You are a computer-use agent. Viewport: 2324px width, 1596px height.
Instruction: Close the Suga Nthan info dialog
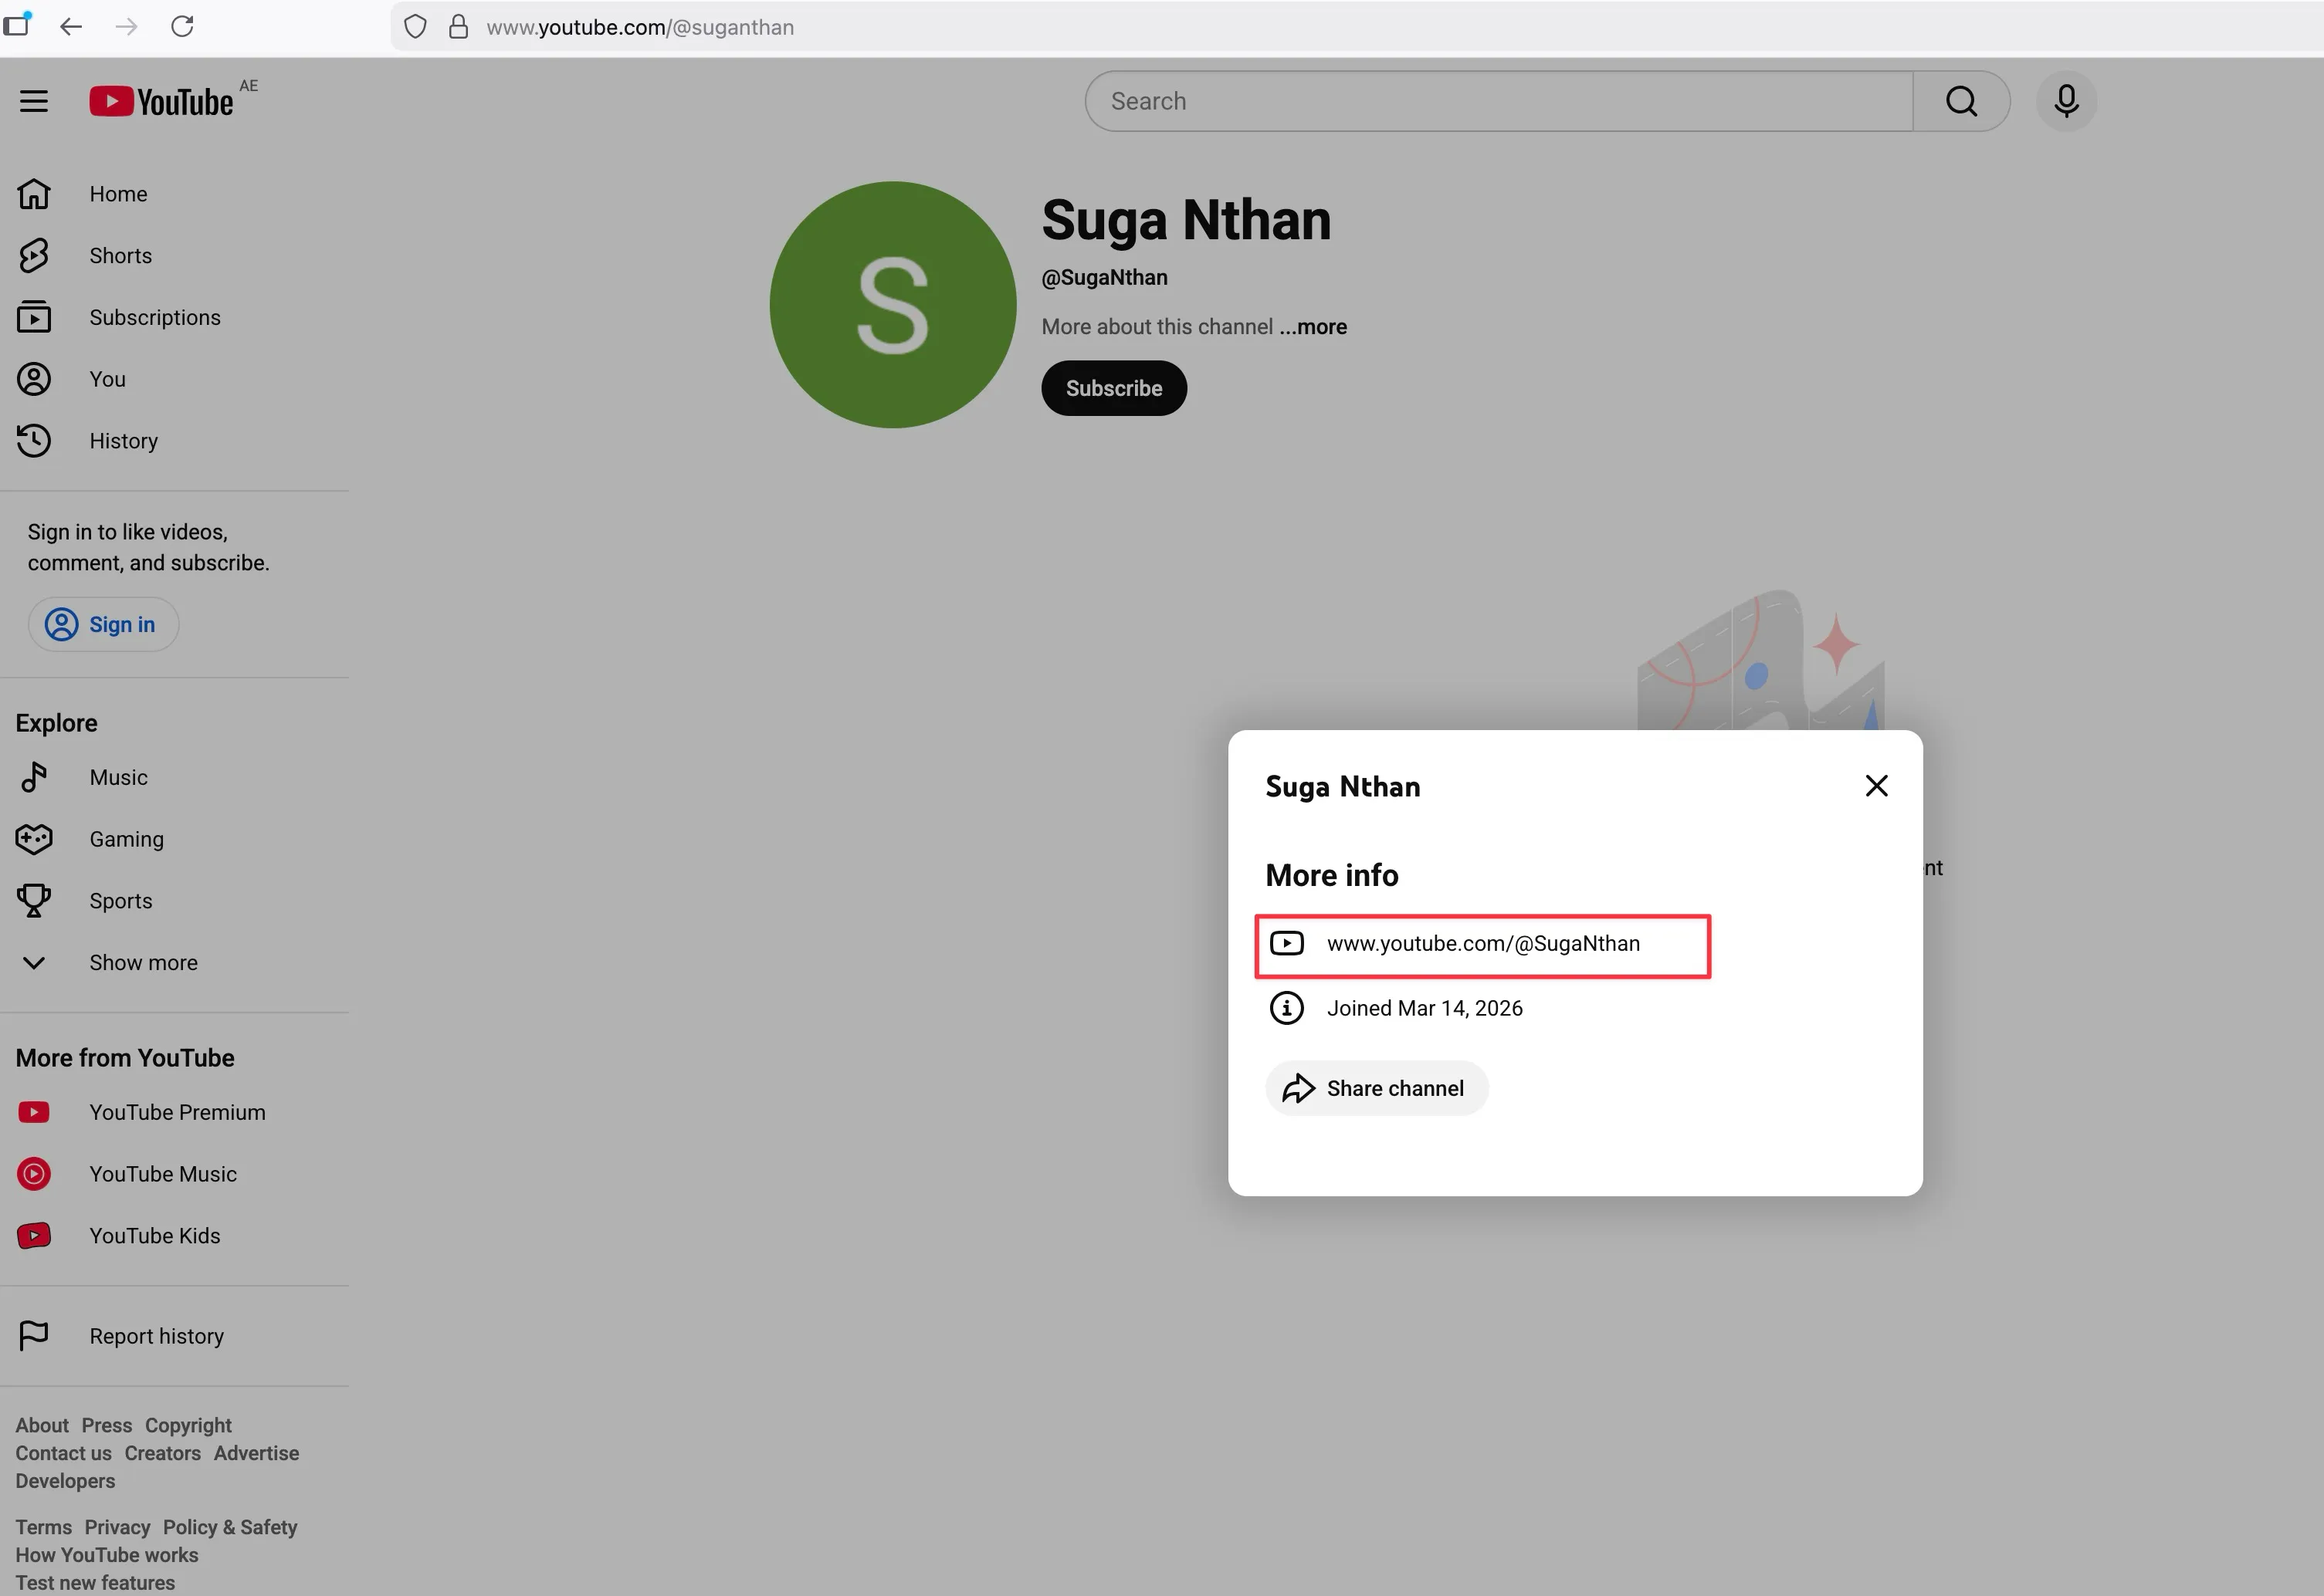1876,786
